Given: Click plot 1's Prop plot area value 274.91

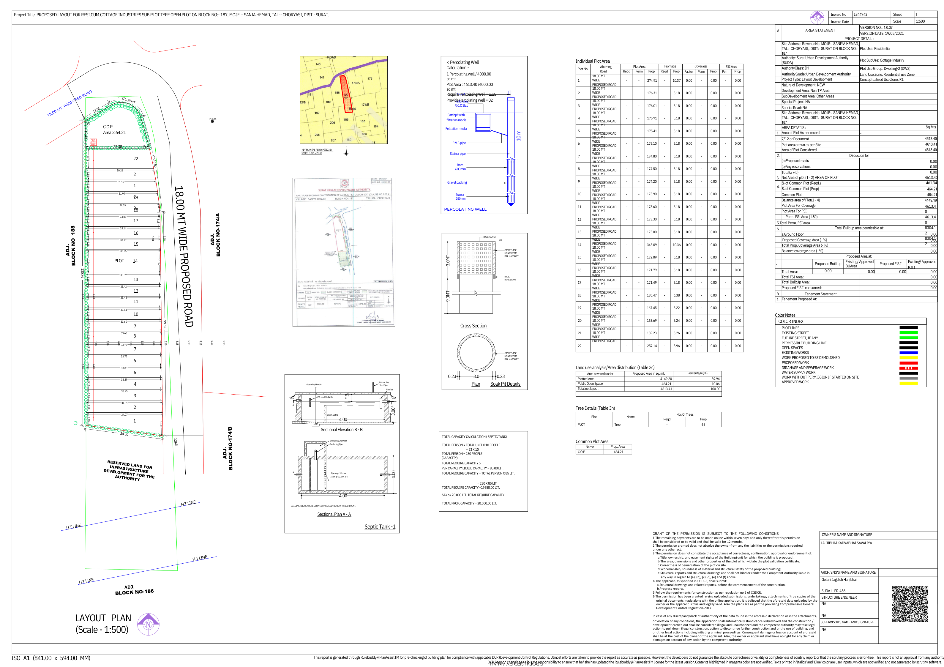Looking at the screenshot, I should click(651, 81).
